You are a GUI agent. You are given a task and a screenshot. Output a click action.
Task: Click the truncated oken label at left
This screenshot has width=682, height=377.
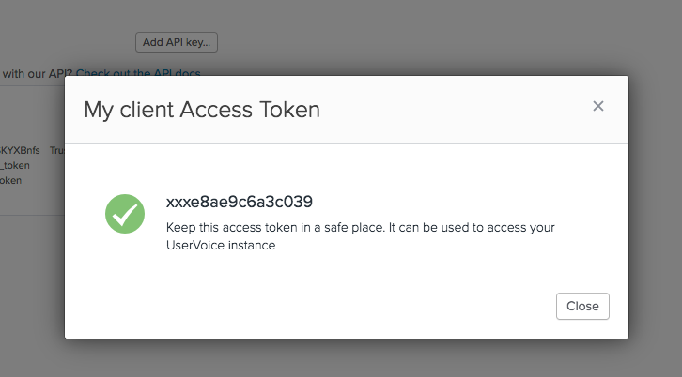(x=10, y=180)
